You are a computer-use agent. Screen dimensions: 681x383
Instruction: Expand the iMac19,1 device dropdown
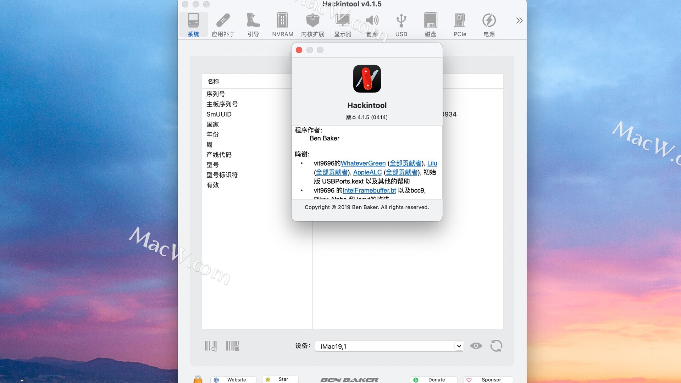[x=459, y=346]
